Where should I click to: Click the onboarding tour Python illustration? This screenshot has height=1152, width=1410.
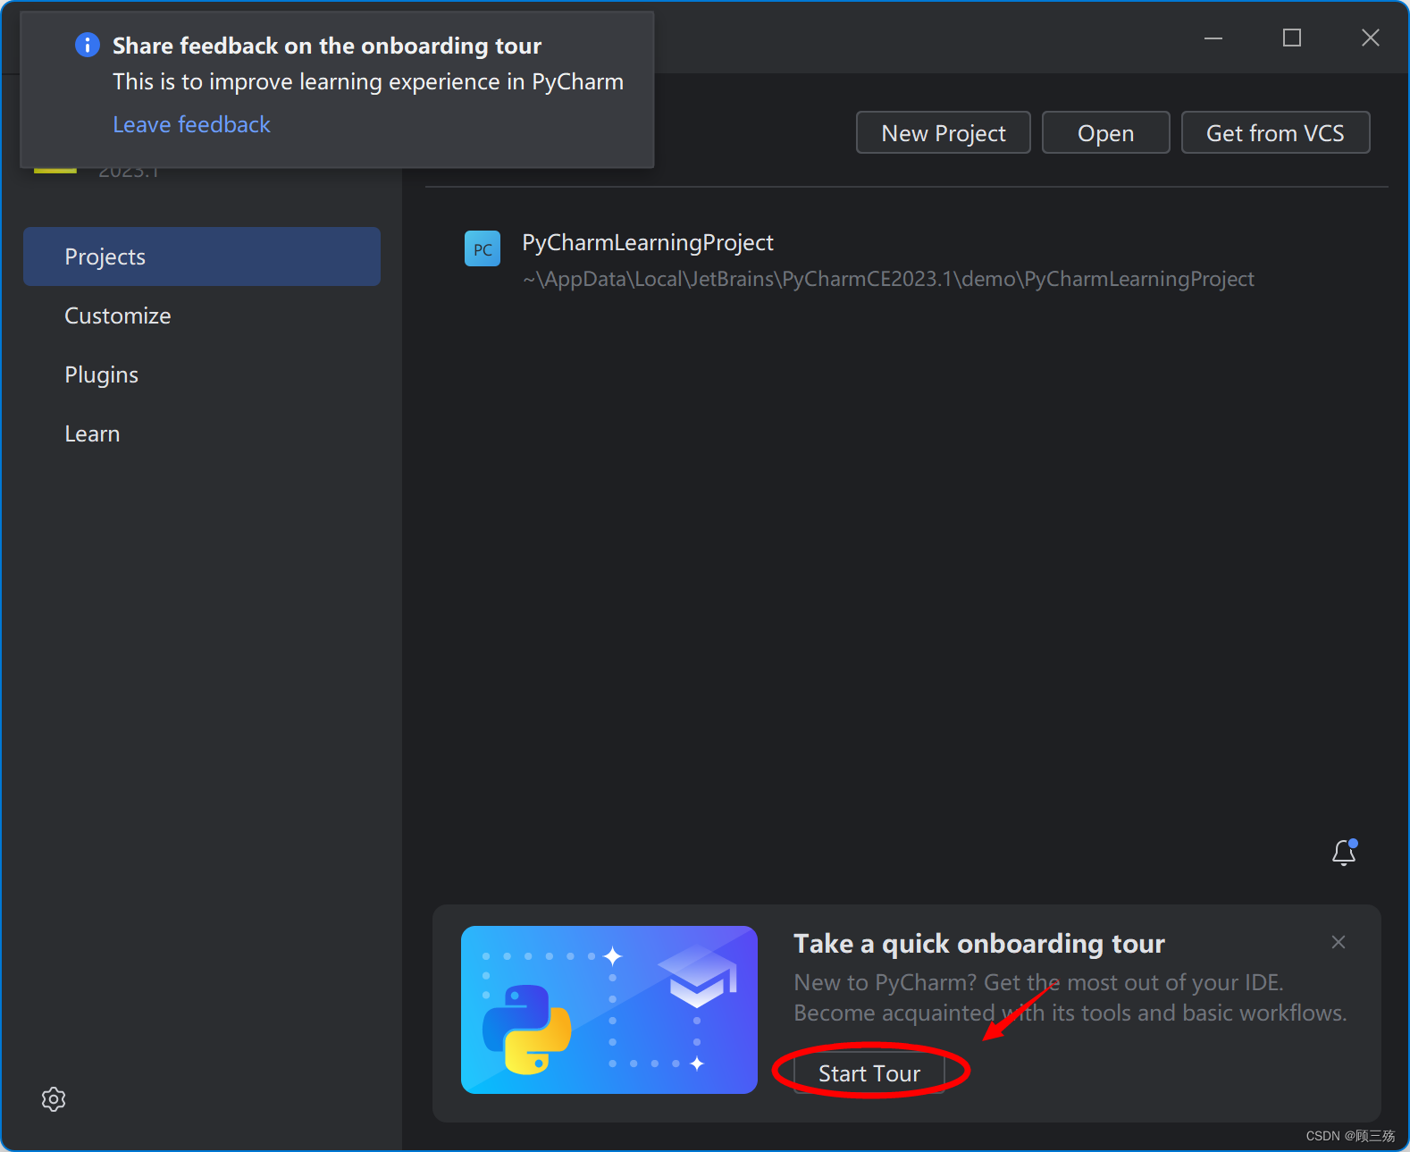pos(609,1010)
